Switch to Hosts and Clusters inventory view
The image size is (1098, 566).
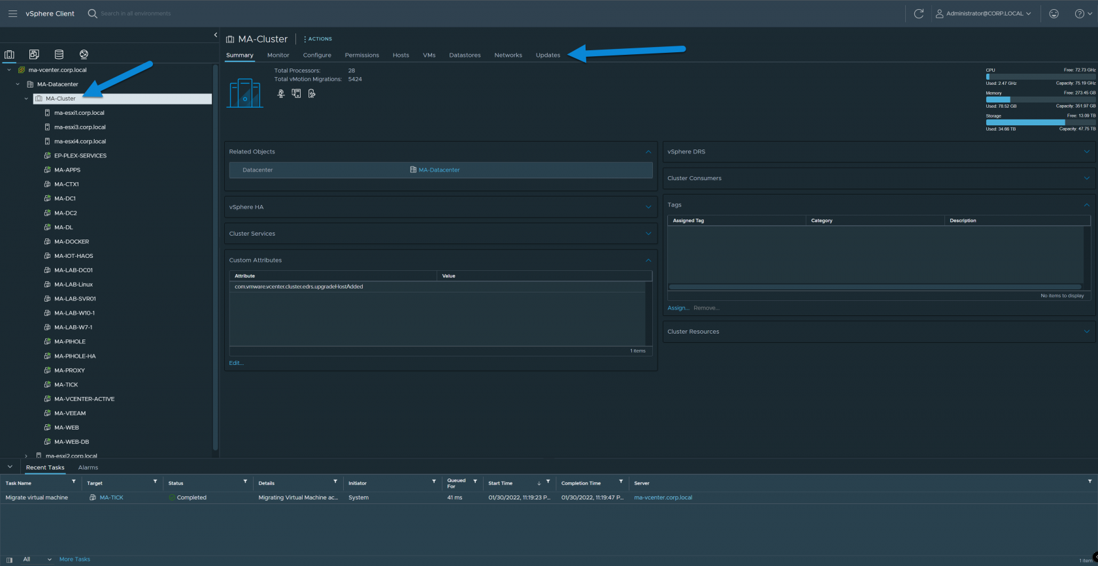coord(9,54)
